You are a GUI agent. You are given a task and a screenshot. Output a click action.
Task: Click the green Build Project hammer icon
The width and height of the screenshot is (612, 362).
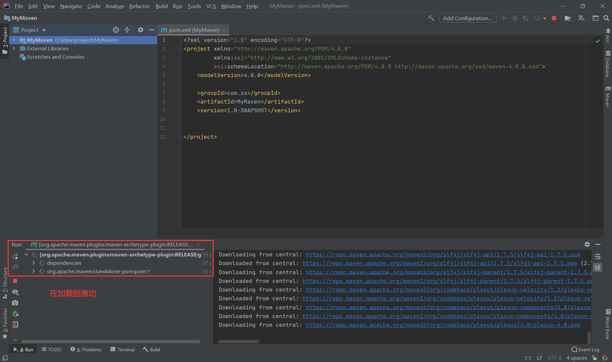pos(431,18)
